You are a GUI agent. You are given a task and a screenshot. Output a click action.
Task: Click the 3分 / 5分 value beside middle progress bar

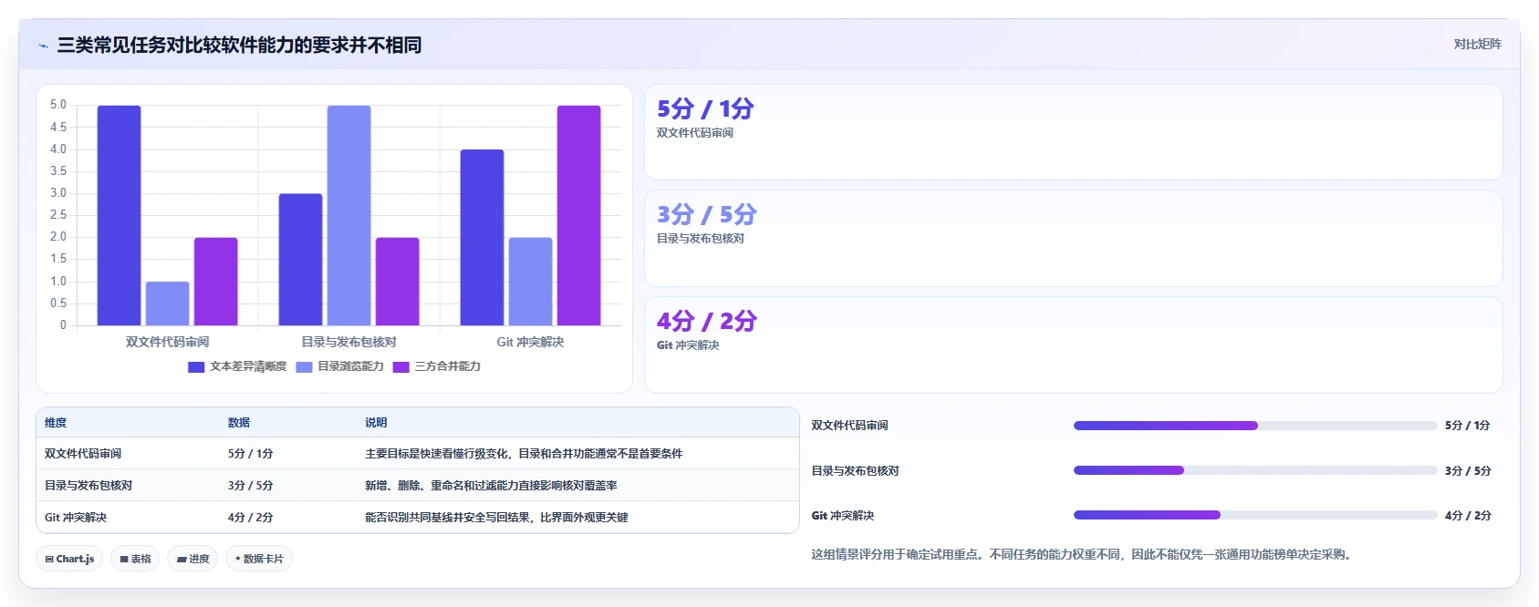click(x=1467, y=470)
